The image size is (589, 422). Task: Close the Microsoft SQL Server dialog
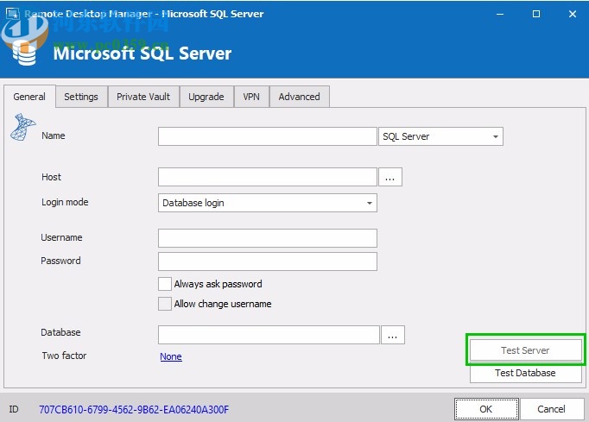[x=573, y=14]
